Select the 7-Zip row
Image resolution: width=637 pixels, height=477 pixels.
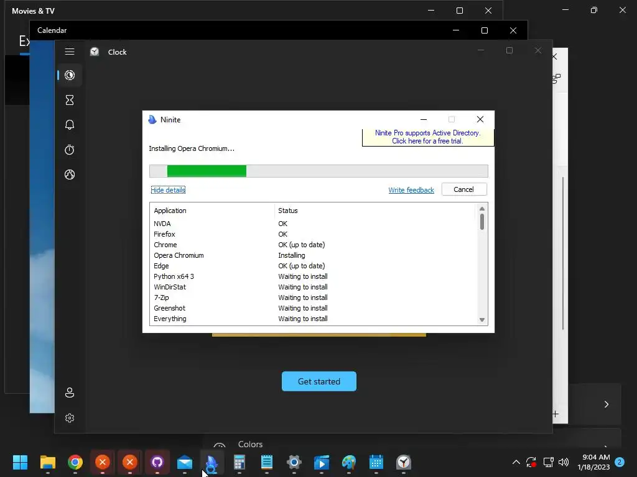pos(312,298)
